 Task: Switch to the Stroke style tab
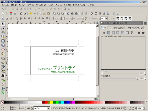134,28
